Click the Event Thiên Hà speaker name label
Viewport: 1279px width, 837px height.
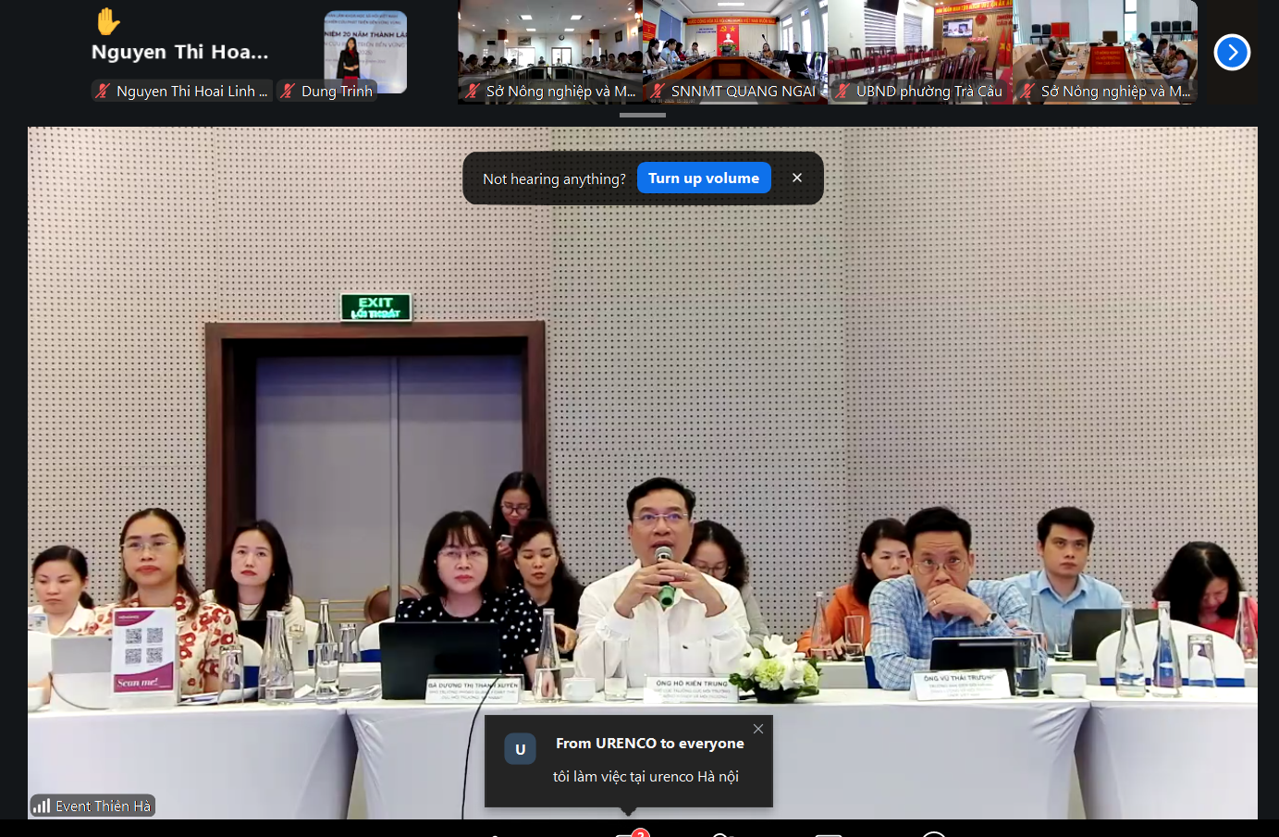(x=102, y=806)
